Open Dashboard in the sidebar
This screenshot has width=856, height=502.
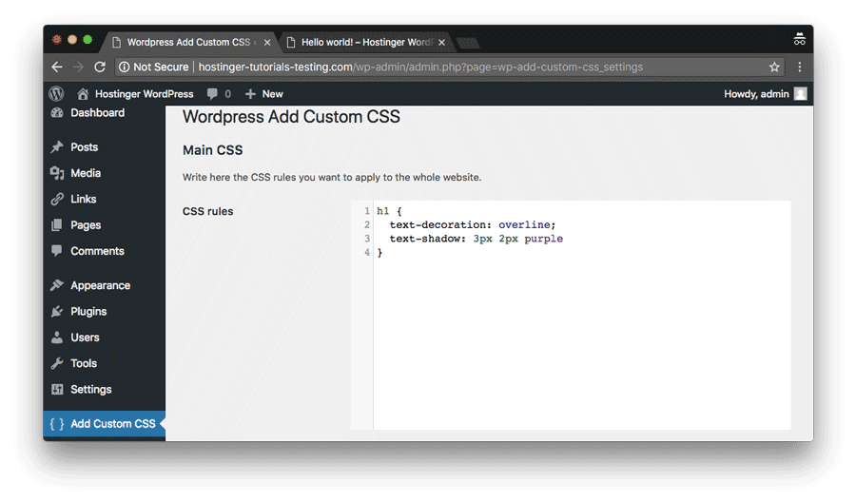[96, 113]
